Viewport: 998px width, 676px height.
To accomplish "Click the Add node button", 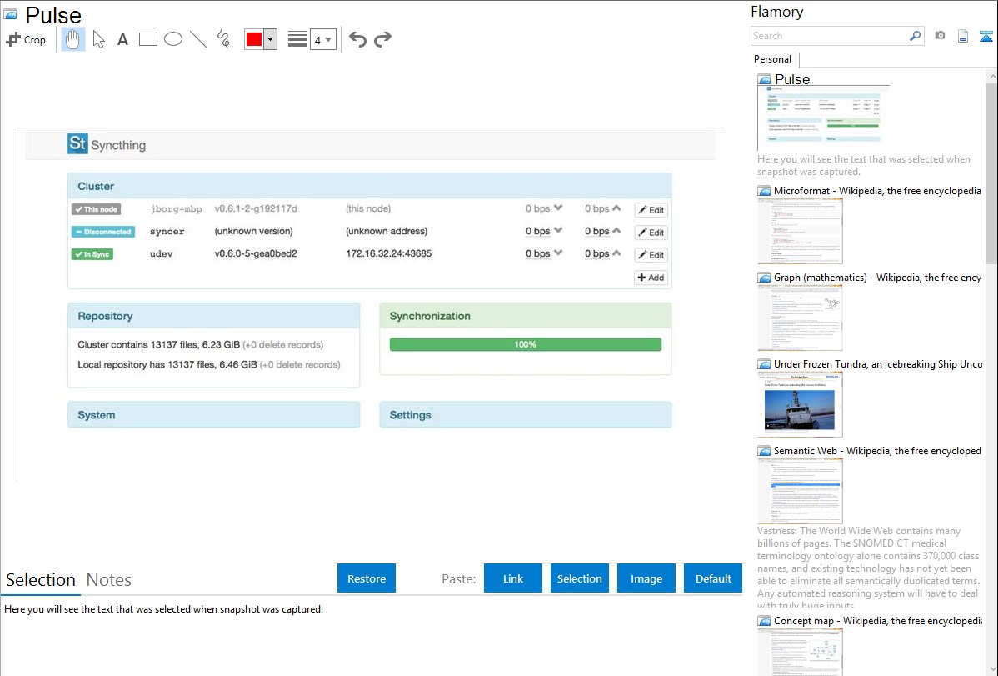I will [x=651, y=278].
